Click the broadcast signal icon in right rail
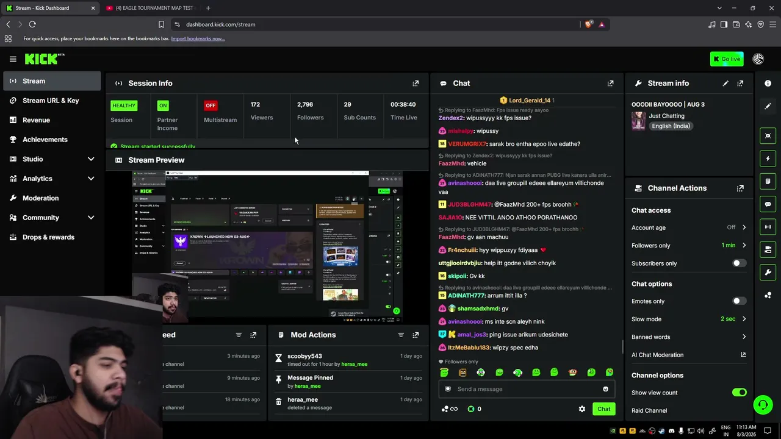The width and height of the screenshot is (781, 439). click(x=768, y=227)
